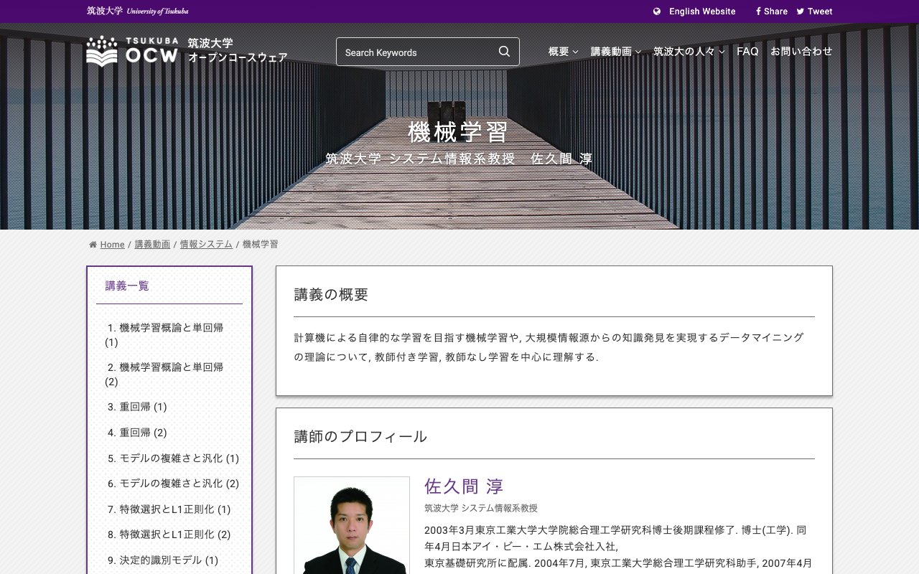Click the 講義一覧 sidebar heading

pyautogui.click(x=127, y=286)
